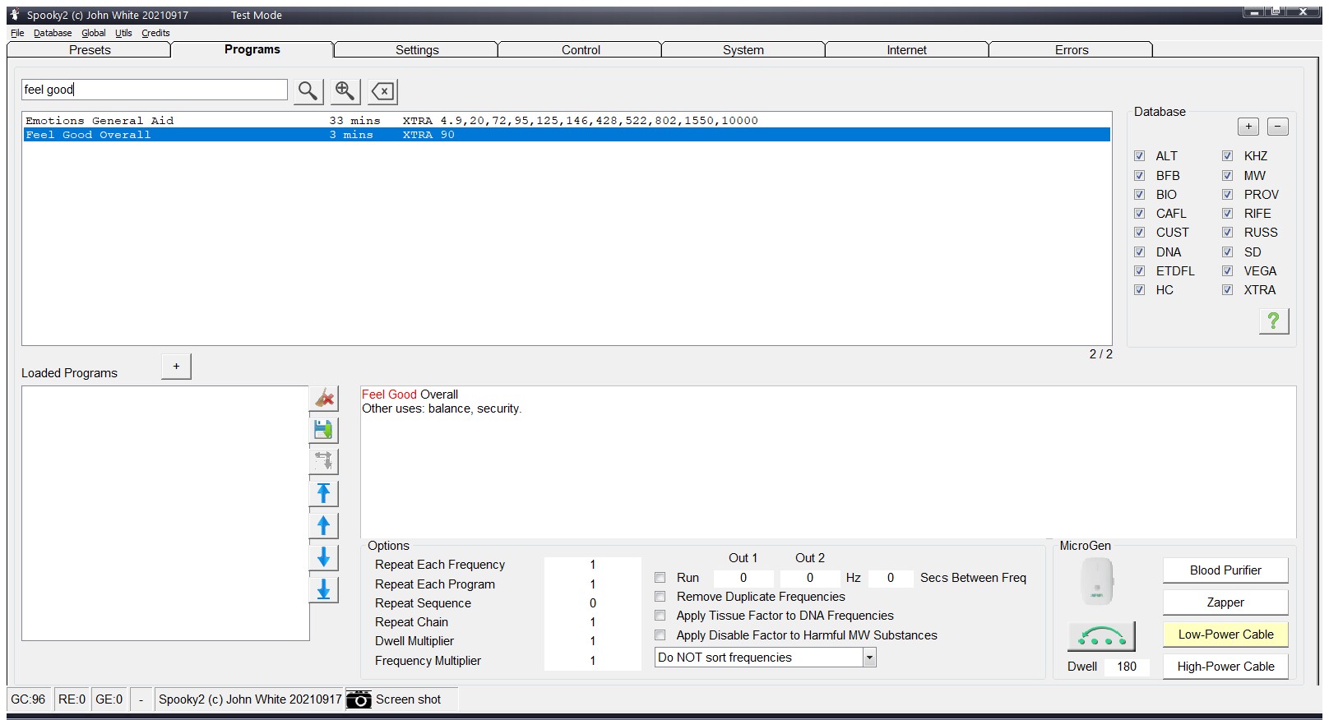Screen dimensions: 1329x720
Task: Click the High-Power Cable button
Action: 1225,667
